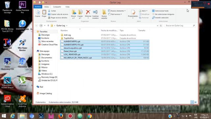Click the up one level arrow
211x119 pixels.
pos(48,25)
